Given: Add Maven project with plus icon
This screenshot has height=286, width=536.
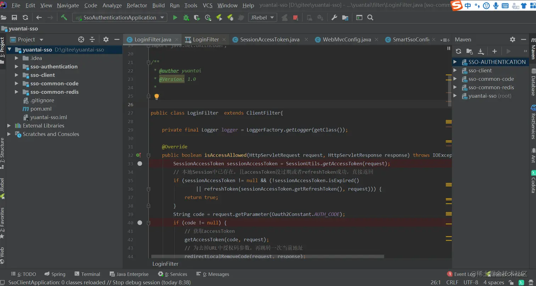Looking at the screenshot, I should point(495,51).
